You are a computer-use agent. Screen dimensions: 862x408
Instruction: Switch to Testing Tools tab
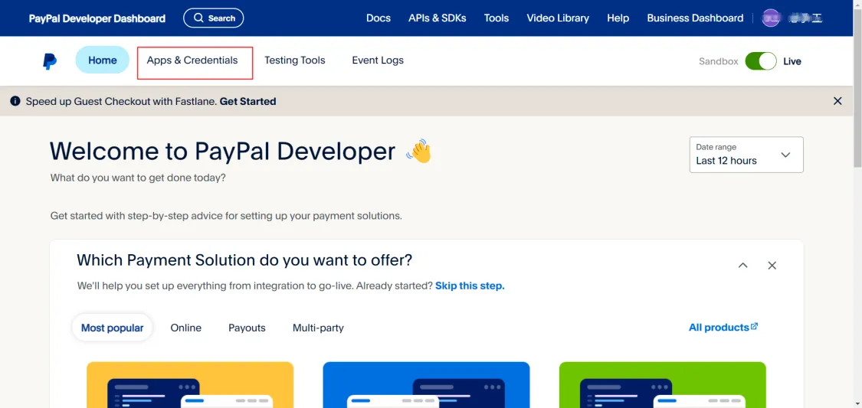tap(295, 60)
